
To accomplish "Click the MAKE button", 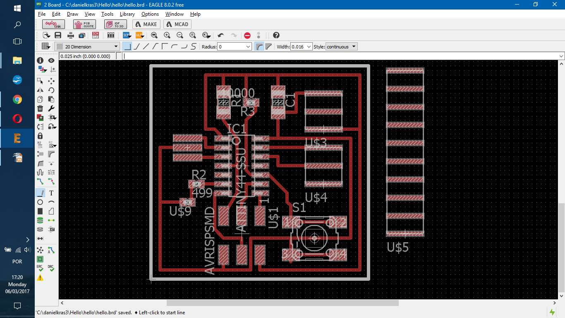I will point(146,24).
